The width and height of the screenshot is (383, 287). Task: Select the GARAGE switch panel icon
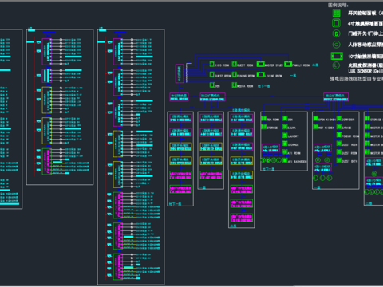coord(339,127)
